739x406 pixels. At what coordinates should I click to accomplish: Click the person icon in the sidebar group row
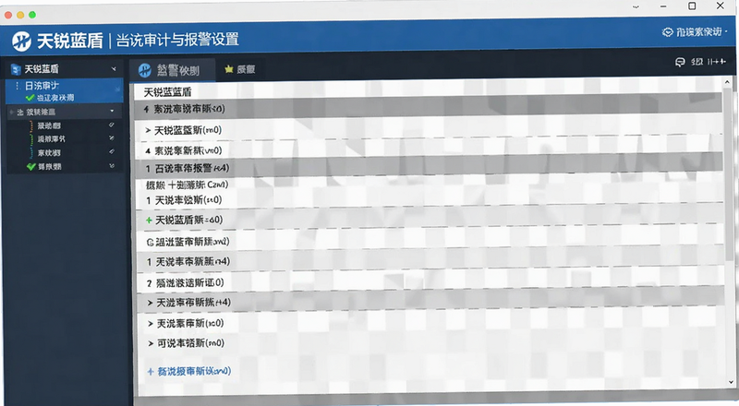pos(20,112)
